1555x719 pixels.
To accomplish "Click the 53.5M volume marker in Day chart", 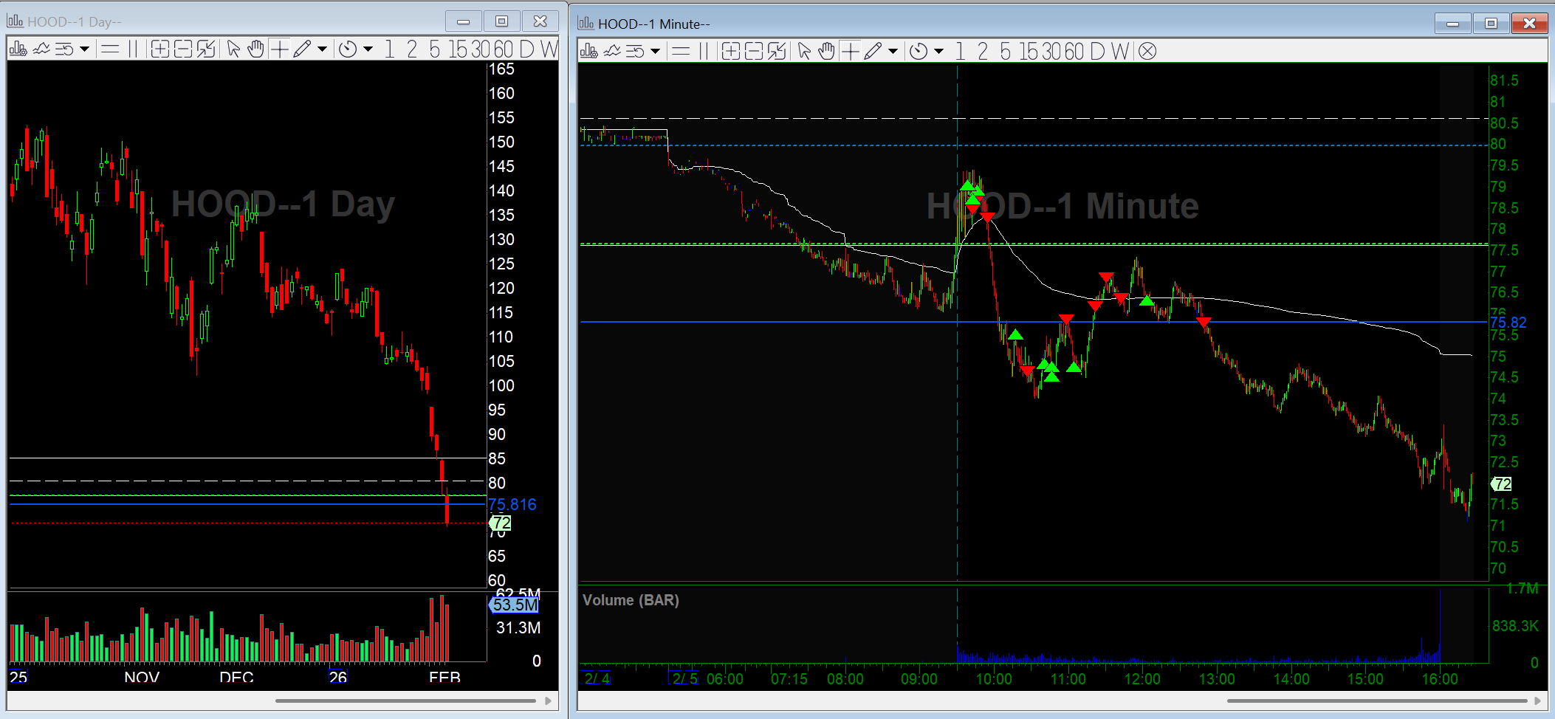I will (x=514, y=605).
